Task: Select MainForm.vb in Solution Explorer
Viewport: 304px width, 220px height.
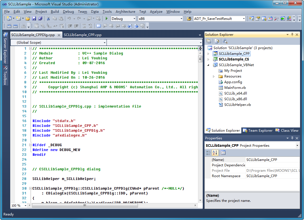Action: (x=235, y=88)
